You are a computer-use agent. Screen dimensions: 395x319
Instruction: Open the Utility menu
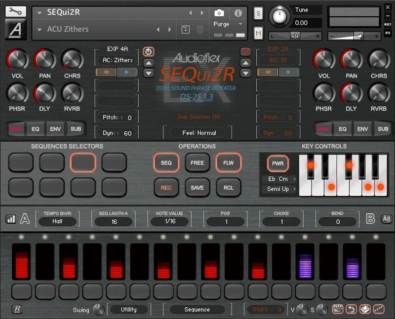[x=129, y=310]
